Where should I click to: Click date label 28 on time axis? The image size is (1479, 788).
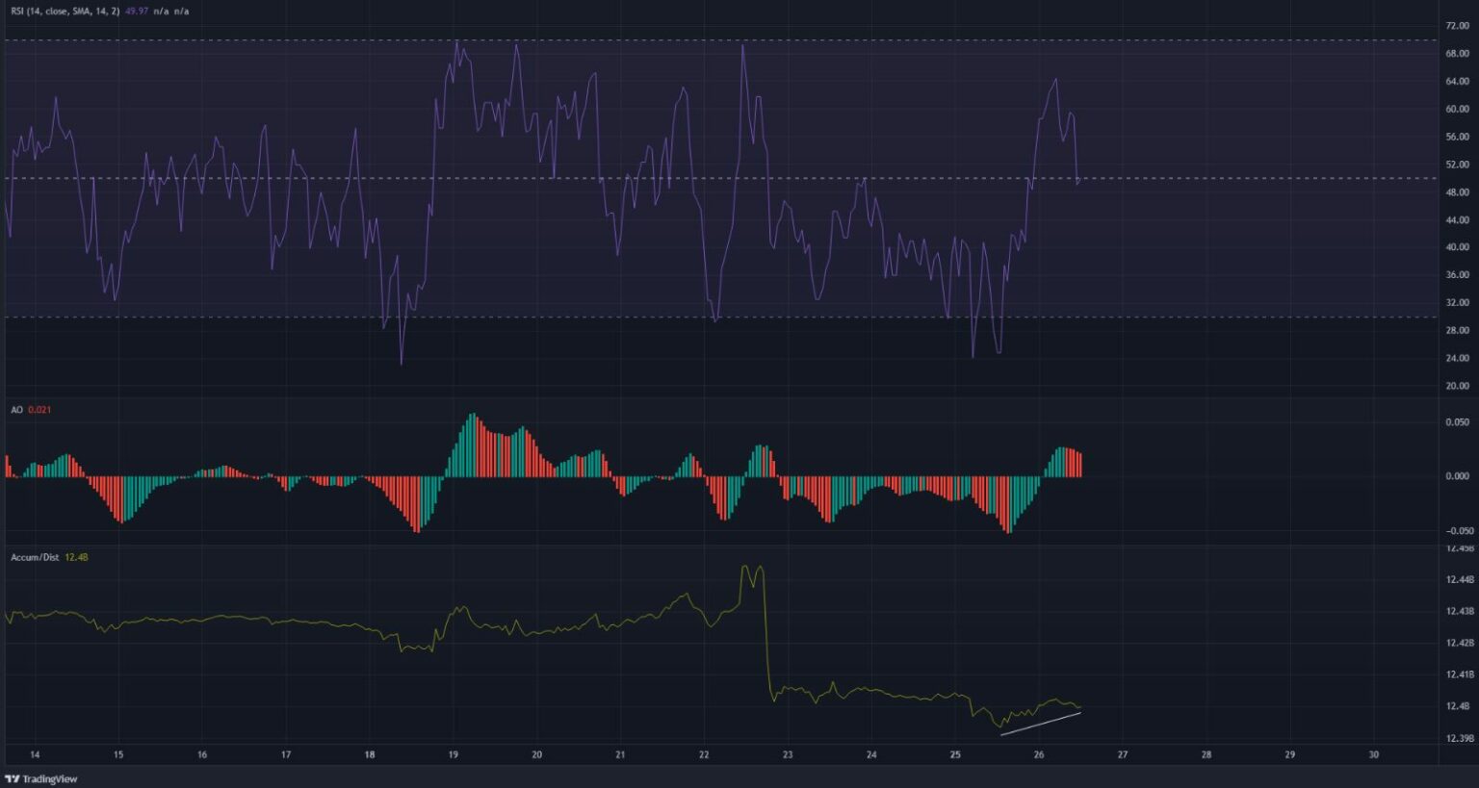(1207, 755)
